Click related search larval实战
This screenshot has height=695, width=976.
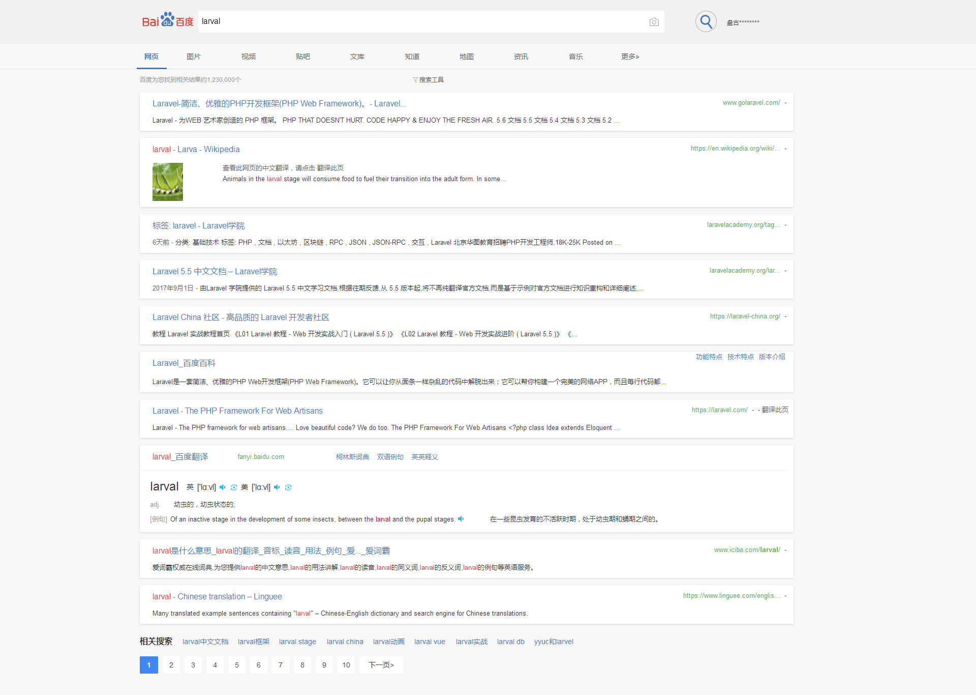tap(472, 642)
